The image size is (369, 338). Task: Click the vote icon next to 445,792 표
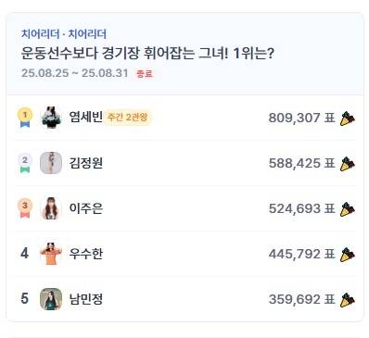[x=348, y=255]
